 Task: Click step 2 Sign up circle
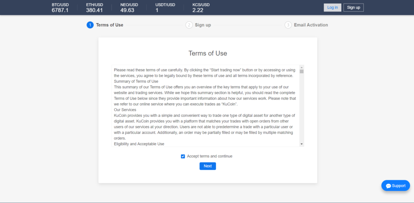coord(189,25)
